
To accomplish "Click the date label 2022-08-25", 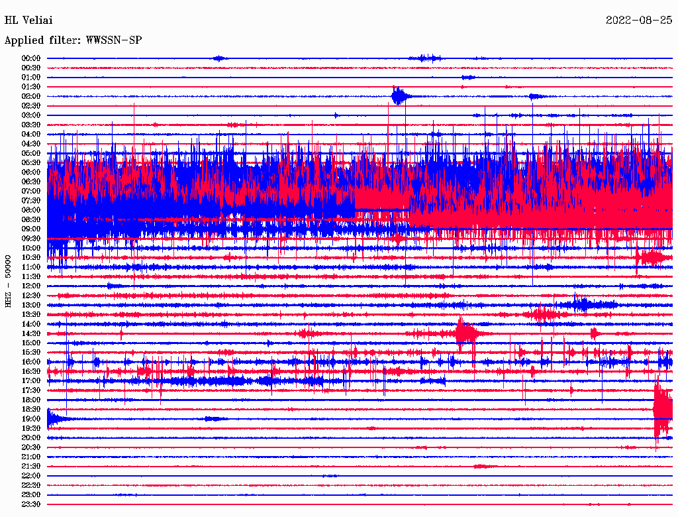I will coord(639,20).
